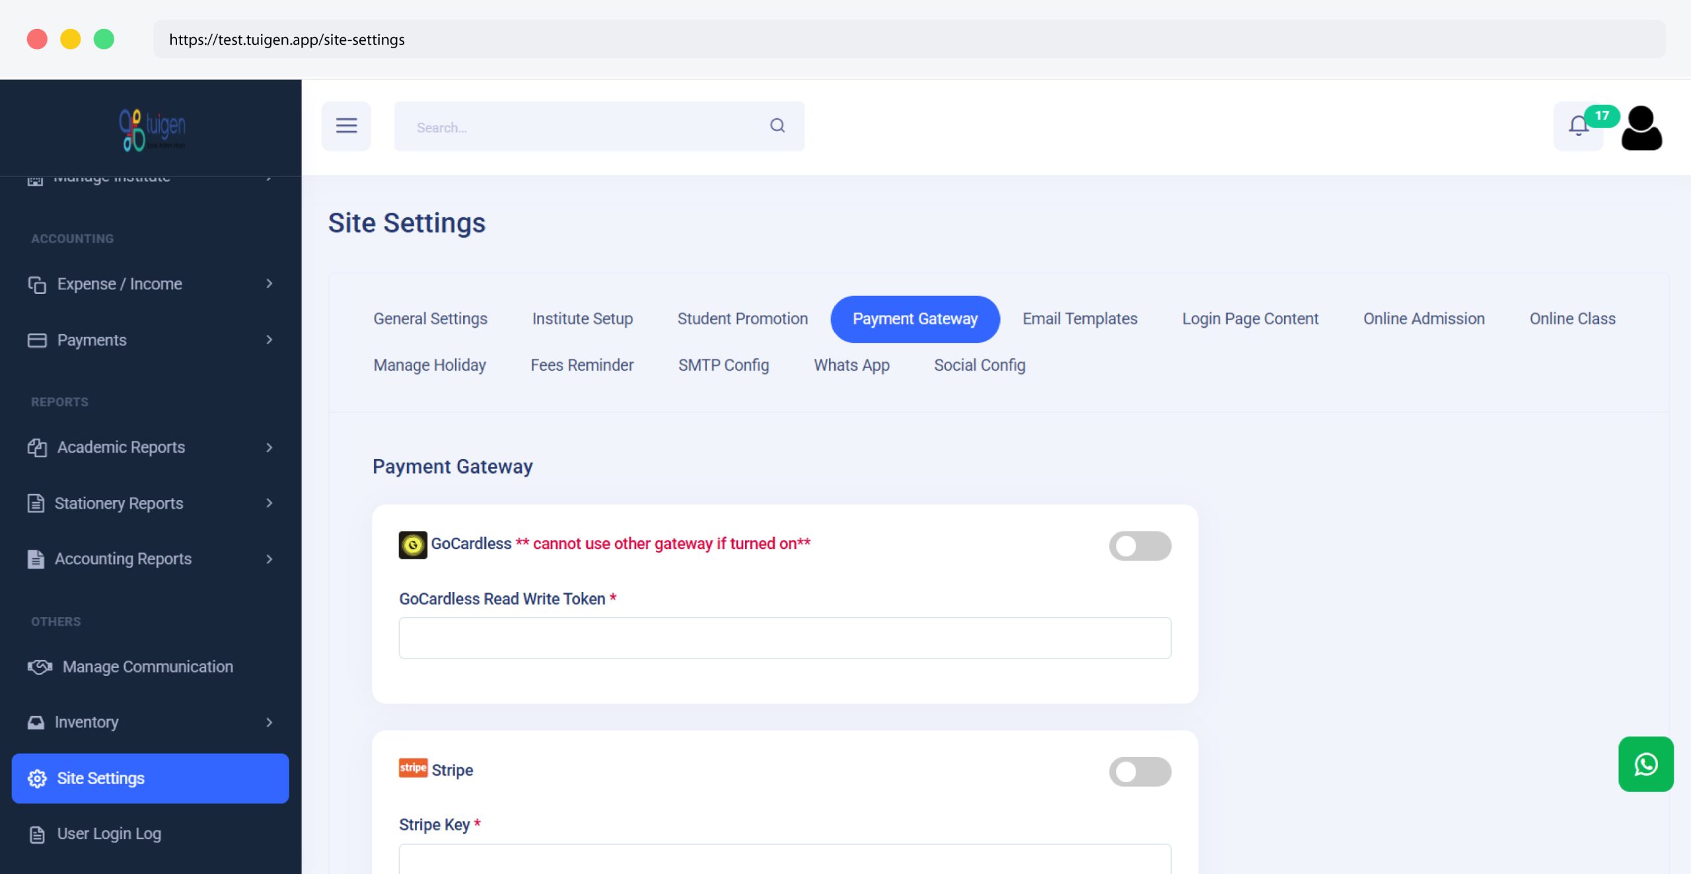Enable the GoCardless gateway toggle
The height and width of the screenshot is (874, 1691).
(1139, 546)
